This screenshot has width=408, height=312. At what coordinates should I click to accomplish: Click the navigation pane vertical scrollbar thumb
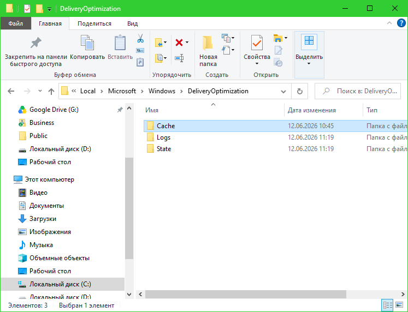click(129, 208)
